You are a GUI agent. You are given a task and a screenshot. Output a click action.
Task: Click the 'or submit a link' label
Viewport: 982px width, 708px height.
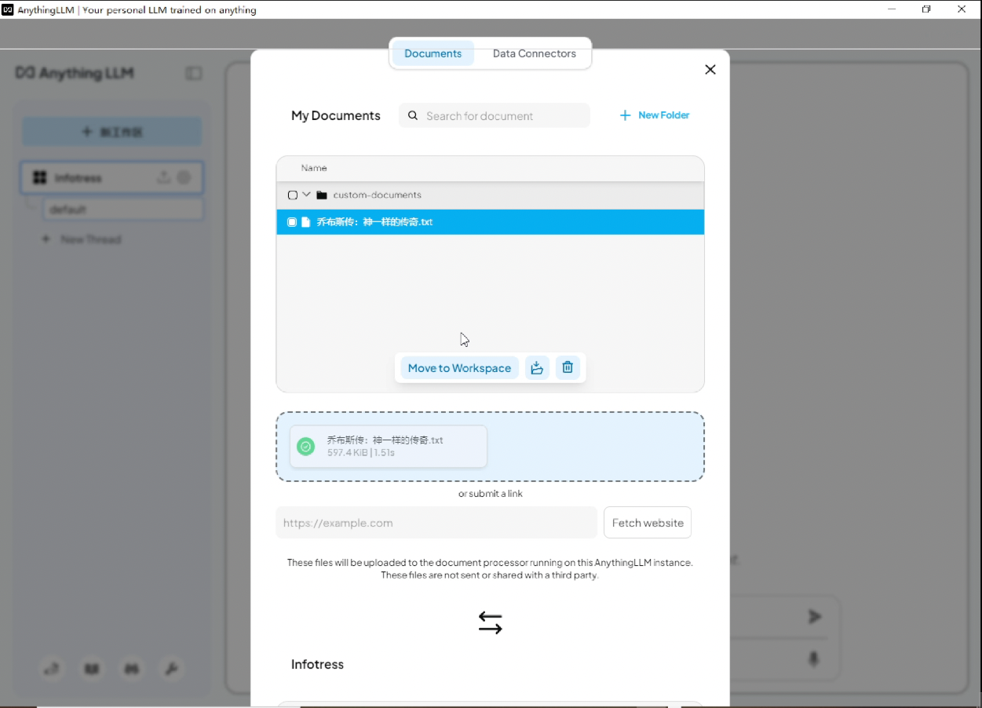click(x=491, y=494)
